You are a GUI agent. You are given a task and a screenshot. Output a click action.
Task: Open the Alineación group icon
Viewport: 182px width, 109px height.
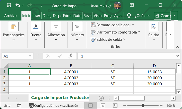pos(56,31)
